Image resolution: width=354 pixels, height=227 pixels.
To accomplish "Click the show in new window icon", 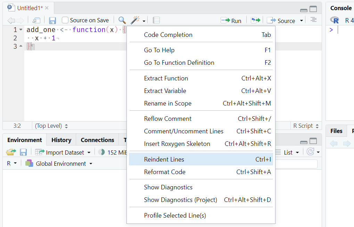I will click(x=36, y=21).
